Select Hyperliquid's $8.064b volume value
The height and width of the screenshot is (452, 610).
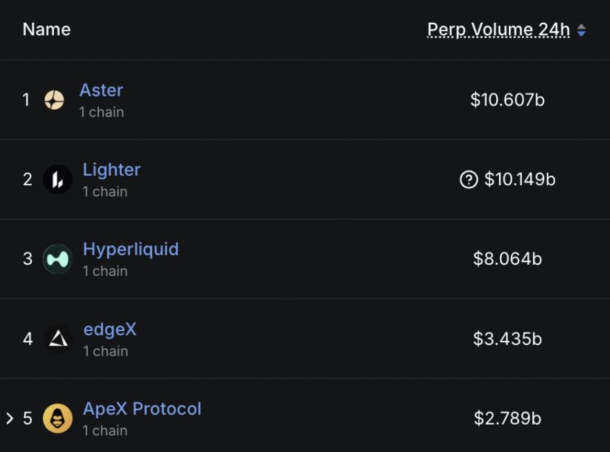tap(507, 258)
